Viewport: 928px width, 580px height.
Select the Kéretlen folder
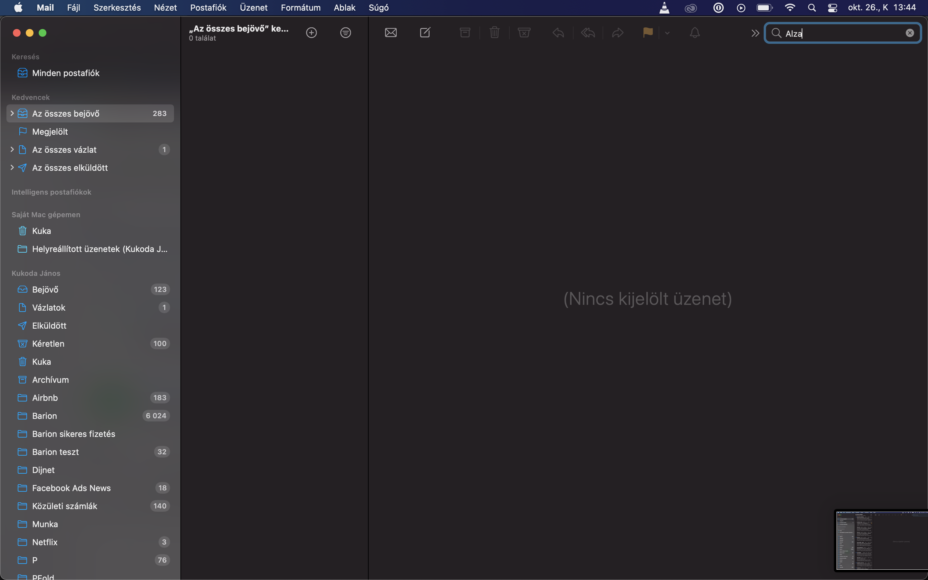coord(47,343)
